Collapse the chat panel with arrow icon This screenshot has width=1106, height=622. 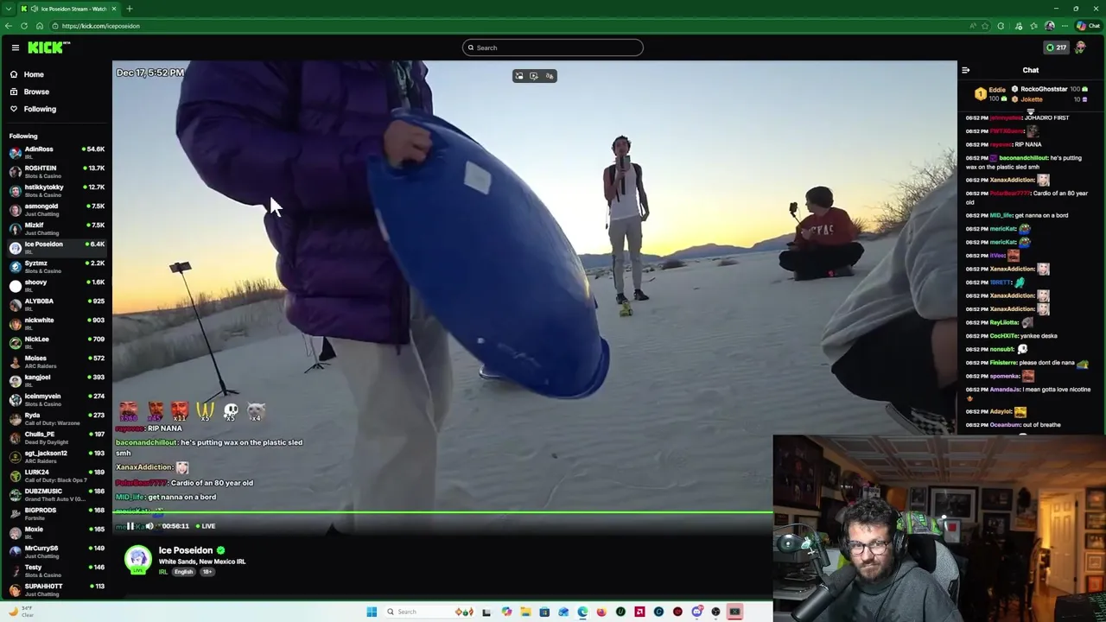[966, 70]
